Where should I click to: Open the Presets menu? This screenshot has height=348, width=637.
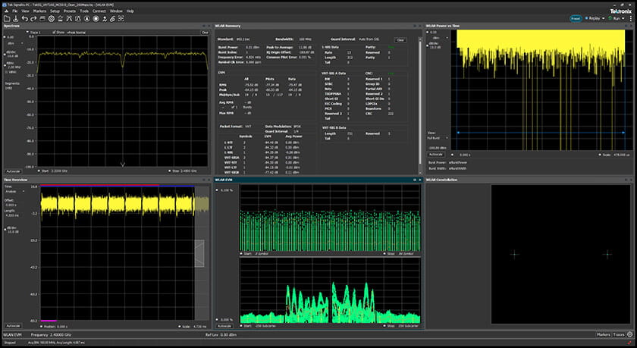click(x=71, y=11)
